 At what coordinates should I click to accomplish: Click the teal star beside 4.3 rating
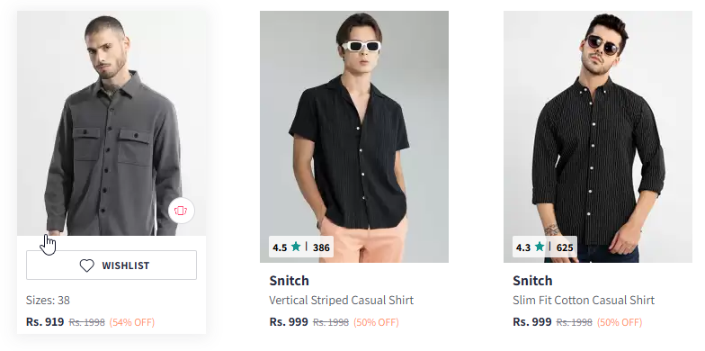pyautogui.click(x=540, y=247)
